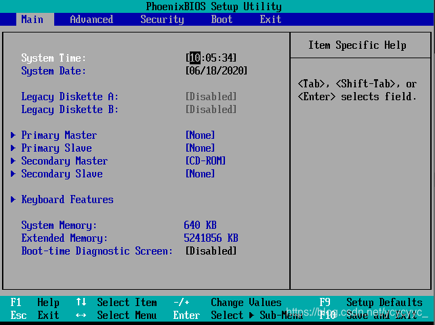This screenshot has height=325, width=435.
Task: Click the PhoenixBIOS Setup Utility title
Action: tap(214, 6)
